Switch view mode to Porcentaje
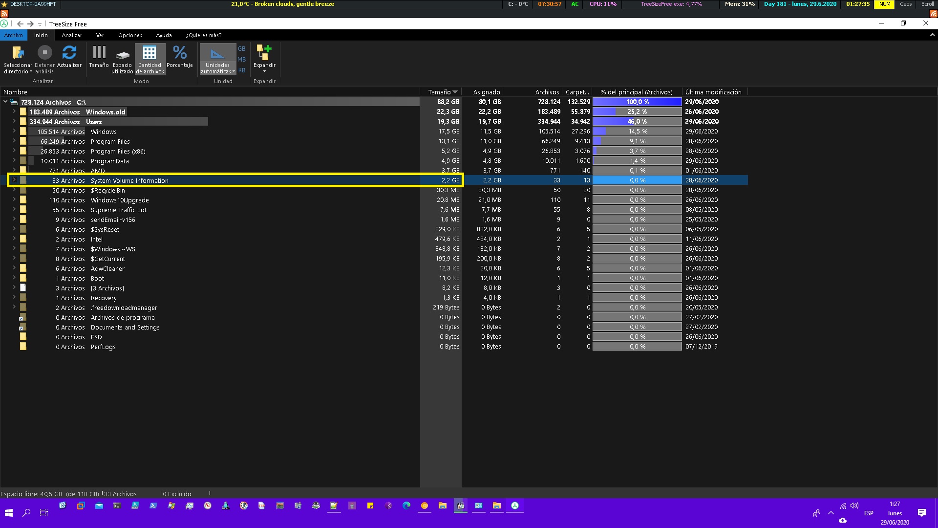Image resolution: width=938 pixels, height=528 pixels. (180, 57)
